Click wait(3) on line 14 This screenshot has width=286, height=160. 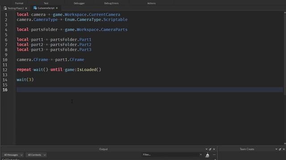(25, 80)
